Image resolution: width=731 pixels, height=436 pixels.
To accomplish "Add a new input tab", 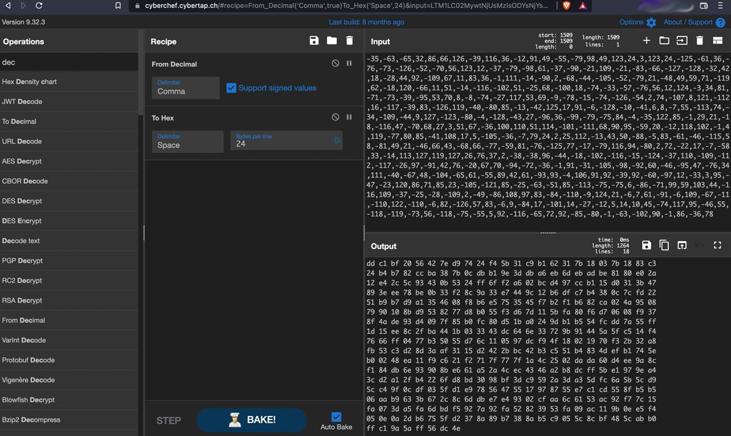I will 646,41.
